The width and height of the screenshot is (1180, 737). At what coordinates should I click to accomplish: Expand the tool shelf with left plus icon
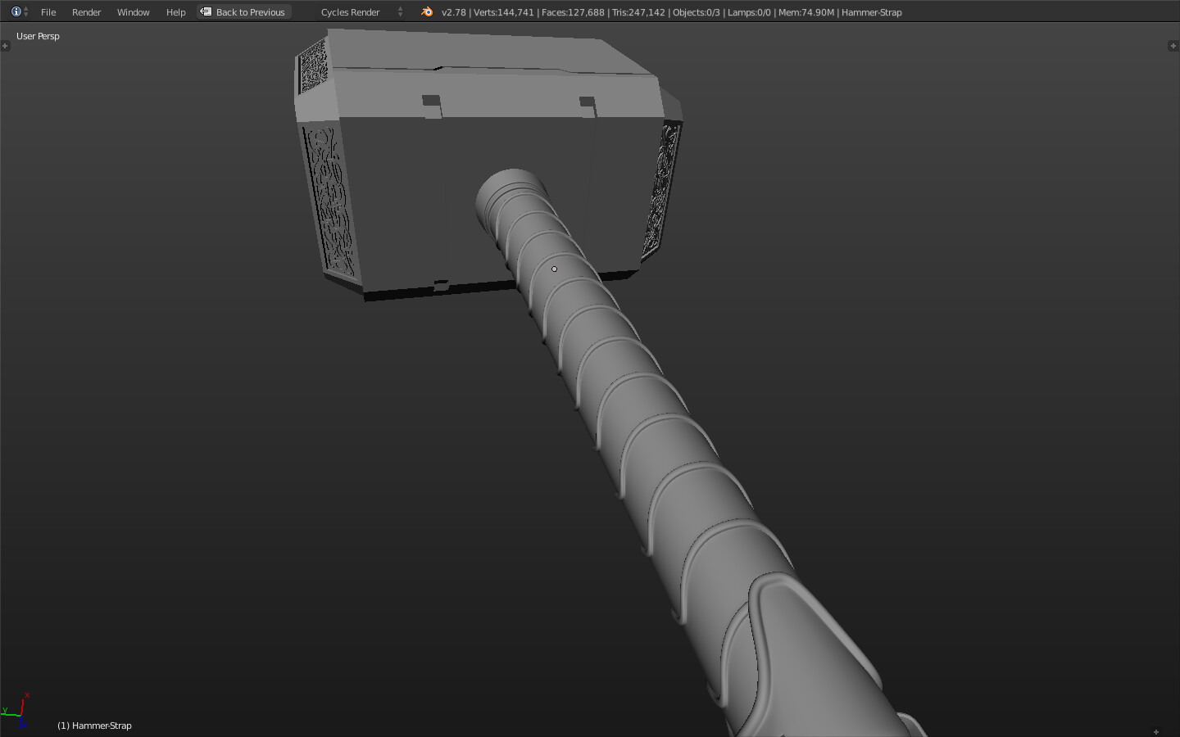pos(5,46)
